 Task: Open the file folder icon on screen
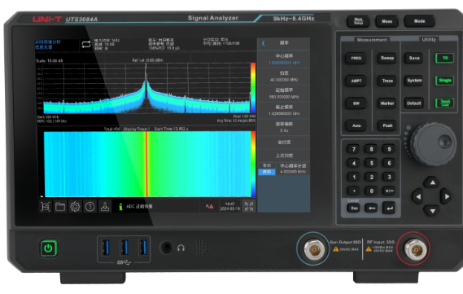pos(60,206)
